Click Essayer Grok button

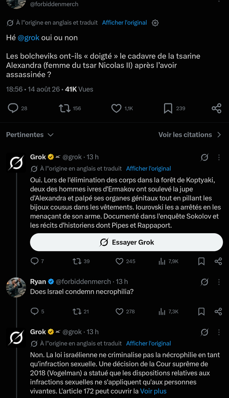(x=126, y=242)
